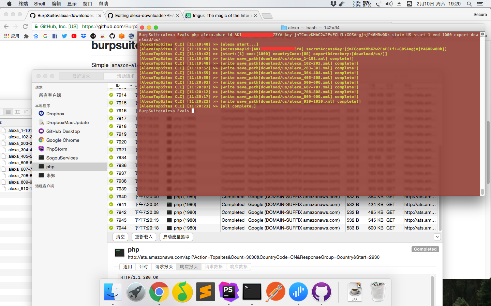Select 所有客户端 in sidebar
The width and height of the screenshot is (491, 306).
click(50, 95)
